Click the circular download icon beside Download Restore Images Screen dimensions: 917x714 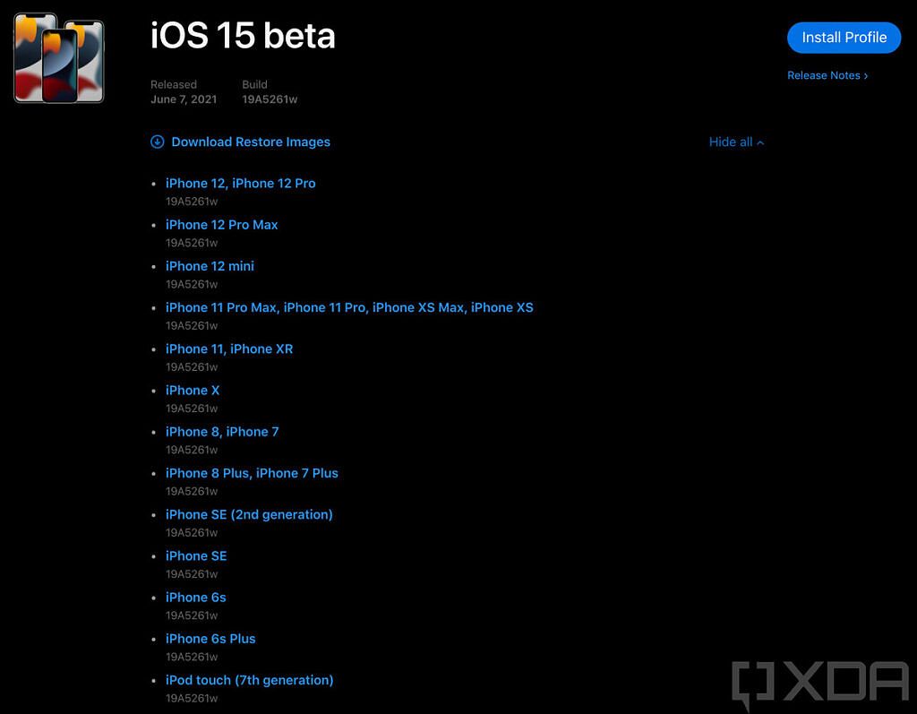[x=157, y=142]
